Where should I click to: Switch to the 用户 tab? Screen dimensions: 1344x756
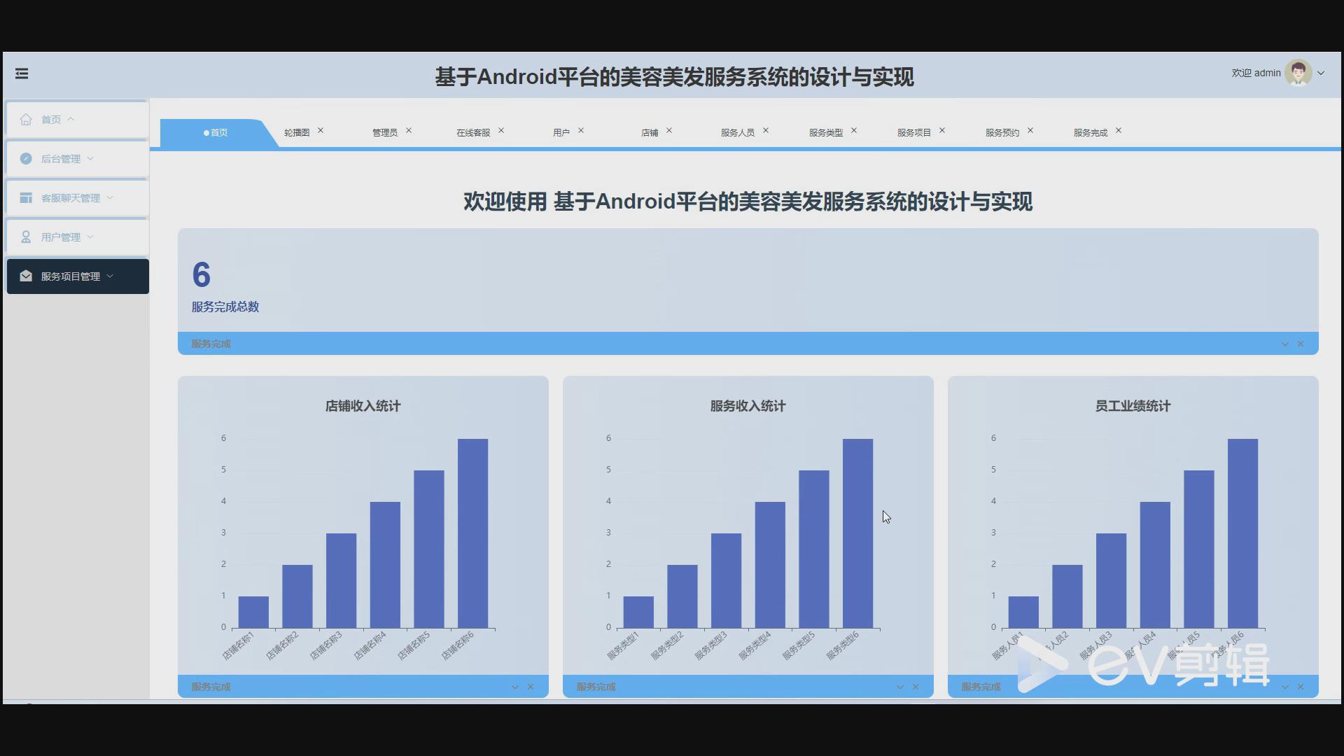point(563,132)
